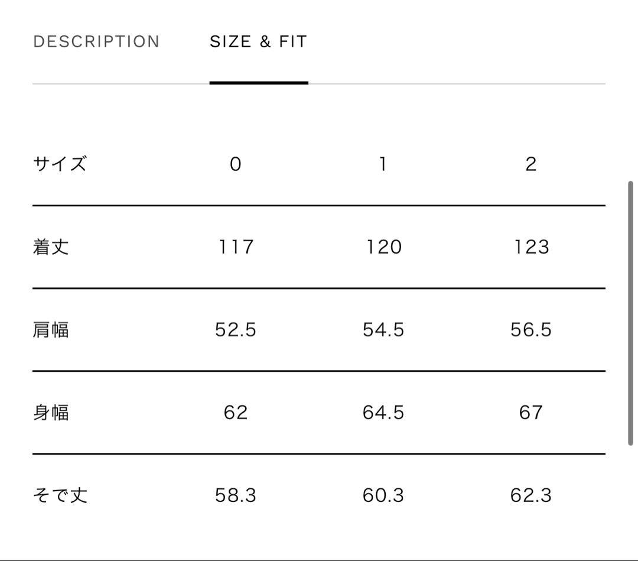Click the 58.3 sleeve length value

[x=235, y=495]
